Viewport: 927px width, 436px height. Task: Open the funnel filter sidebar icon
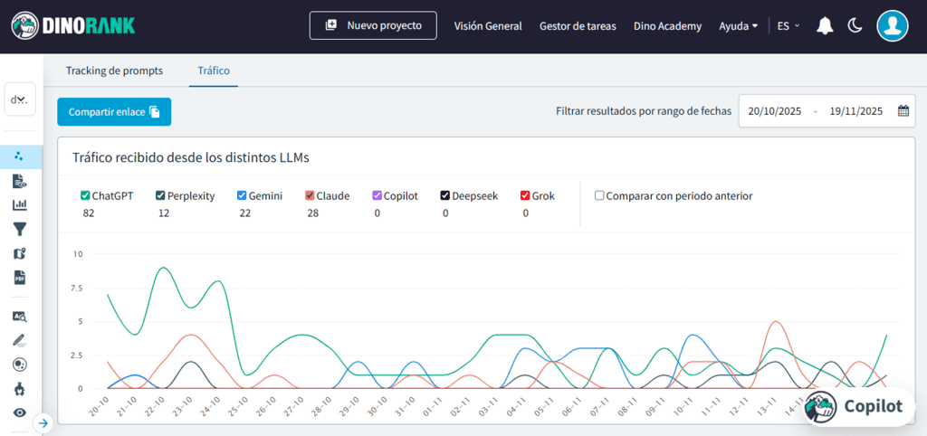point(20,229)
